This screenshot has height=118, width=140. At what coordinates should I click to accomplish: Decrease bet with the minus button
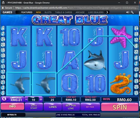click(x=26, y=100)
